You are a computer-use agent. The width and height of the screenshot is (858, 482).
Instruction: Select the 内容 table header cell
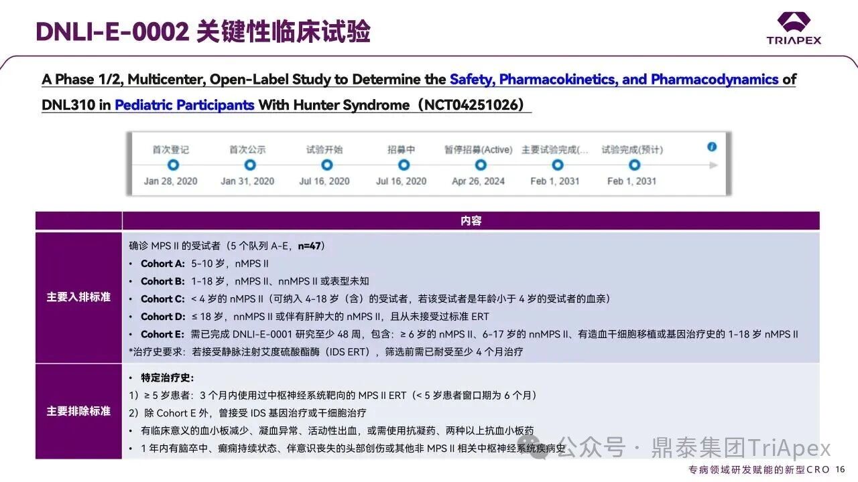471,221
